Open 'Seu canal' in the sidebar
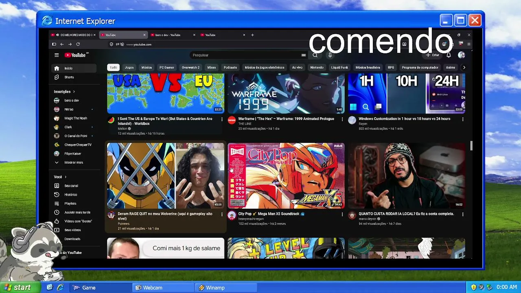The height and width of the screenshot is (293, 521). pyautogui.click(x=74, y=186)
